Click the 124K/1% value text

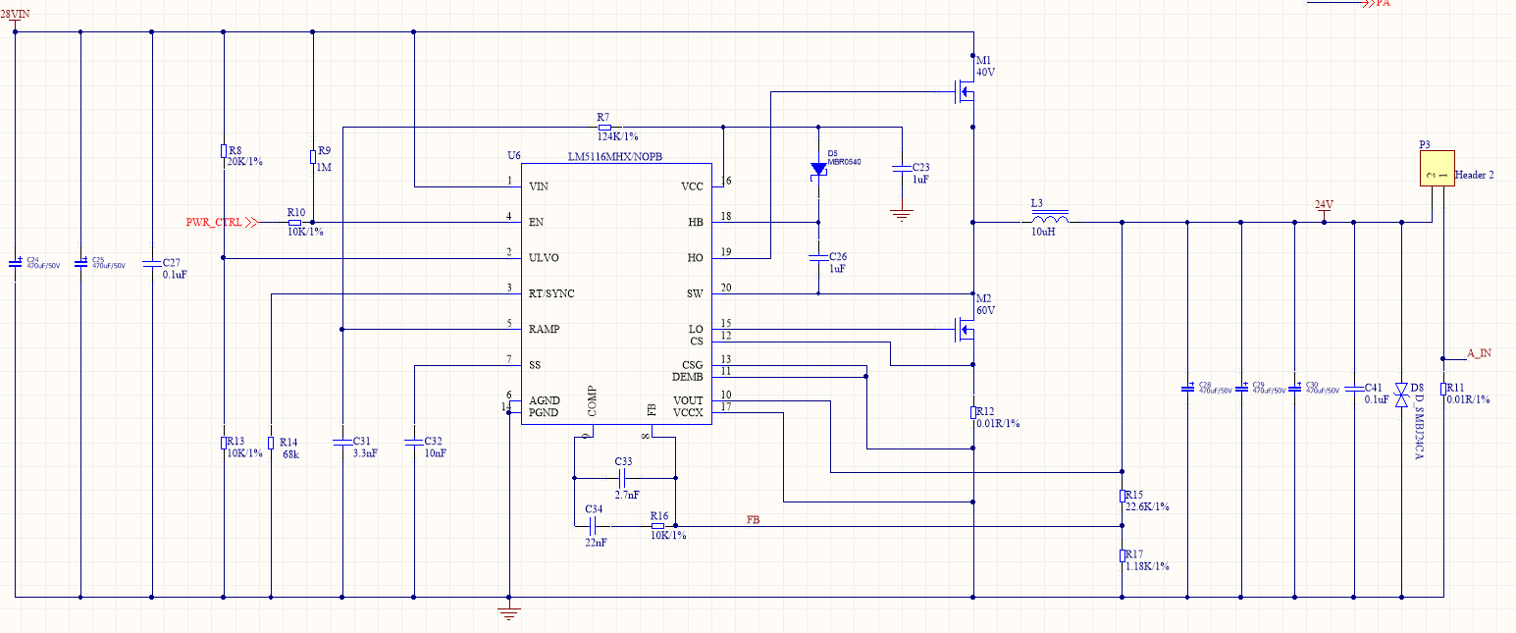pos(618,137)
